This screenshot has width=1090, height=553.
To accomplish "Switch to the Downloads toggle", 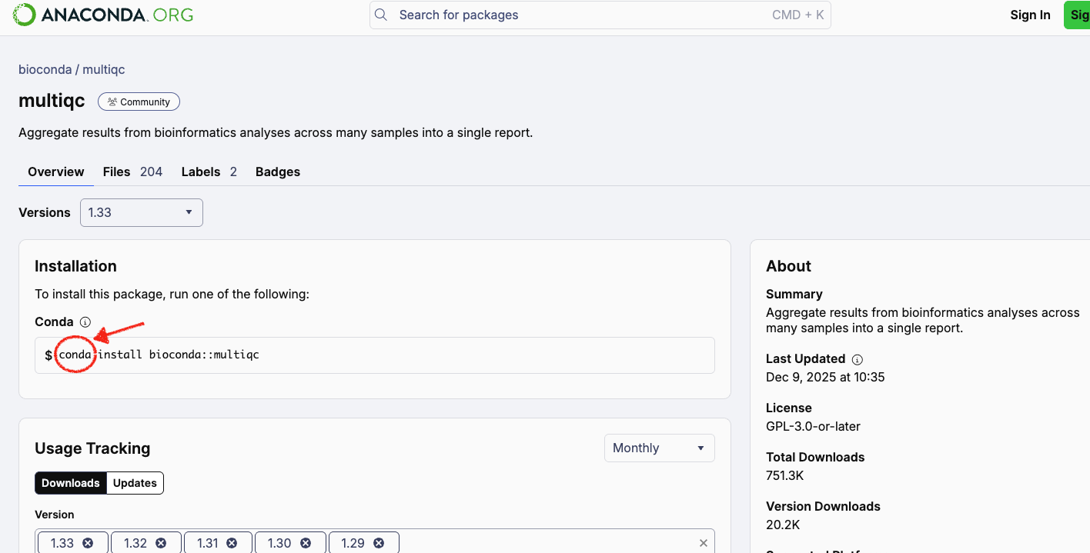I will [71, 483].
